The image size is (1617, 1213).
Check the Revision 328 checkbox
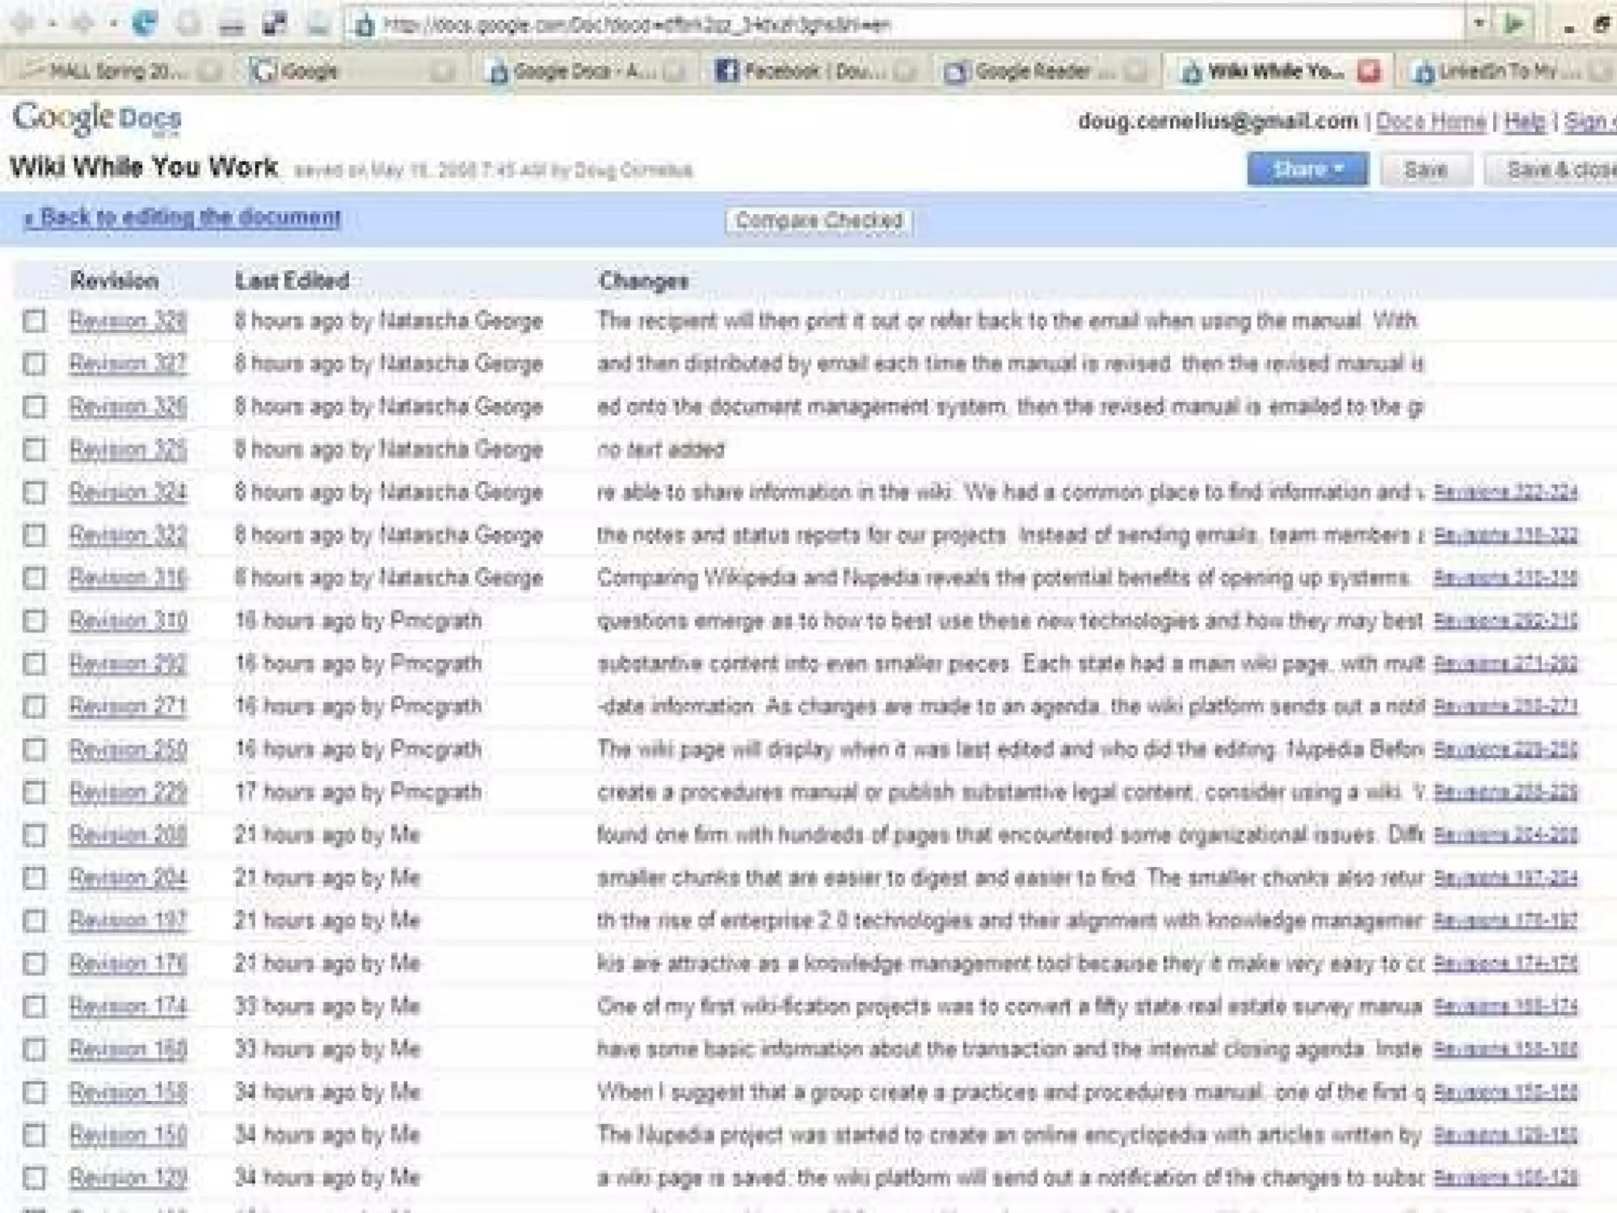[35, 321]
